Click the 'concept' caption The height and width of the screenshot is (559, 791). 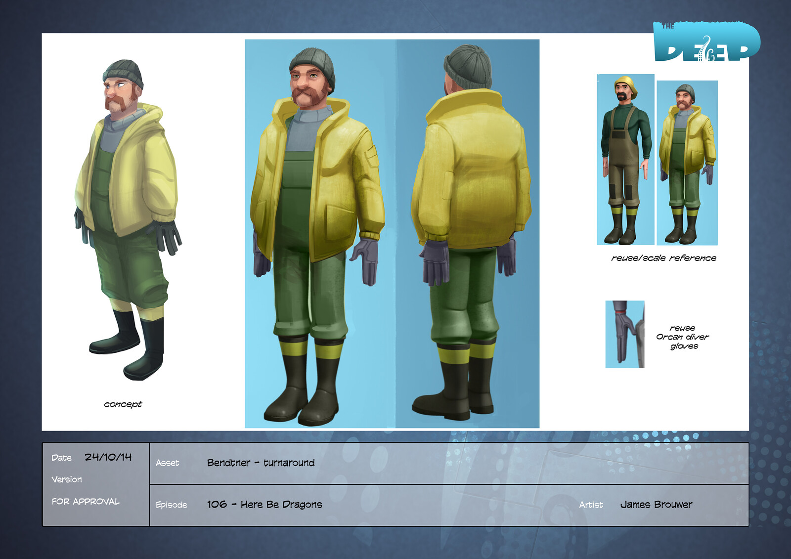[x=123, y=404]
